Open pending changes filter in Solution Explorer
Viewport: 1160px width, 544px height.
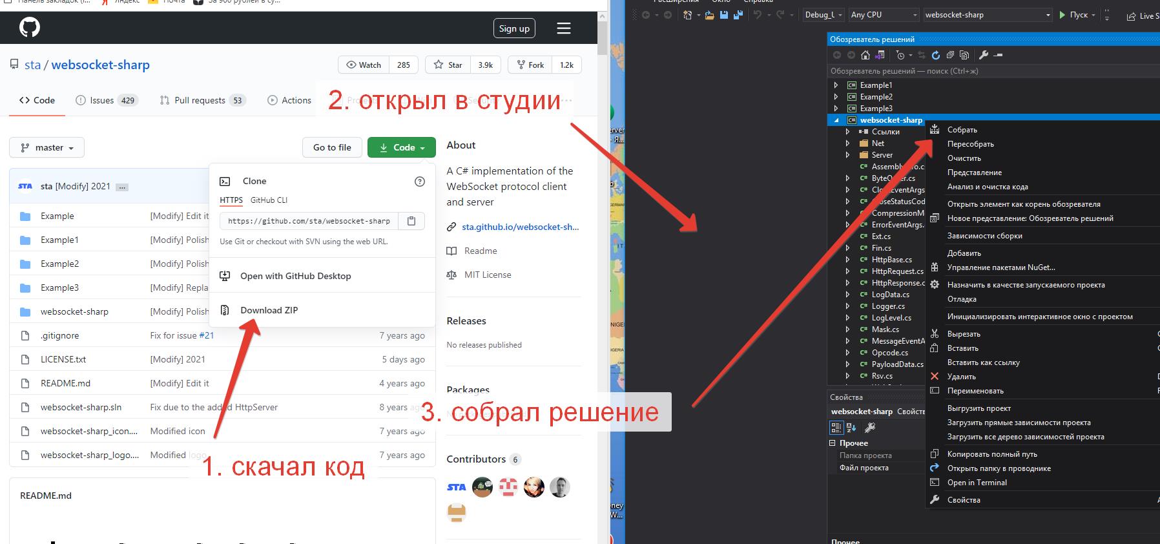tap(901, 56)
